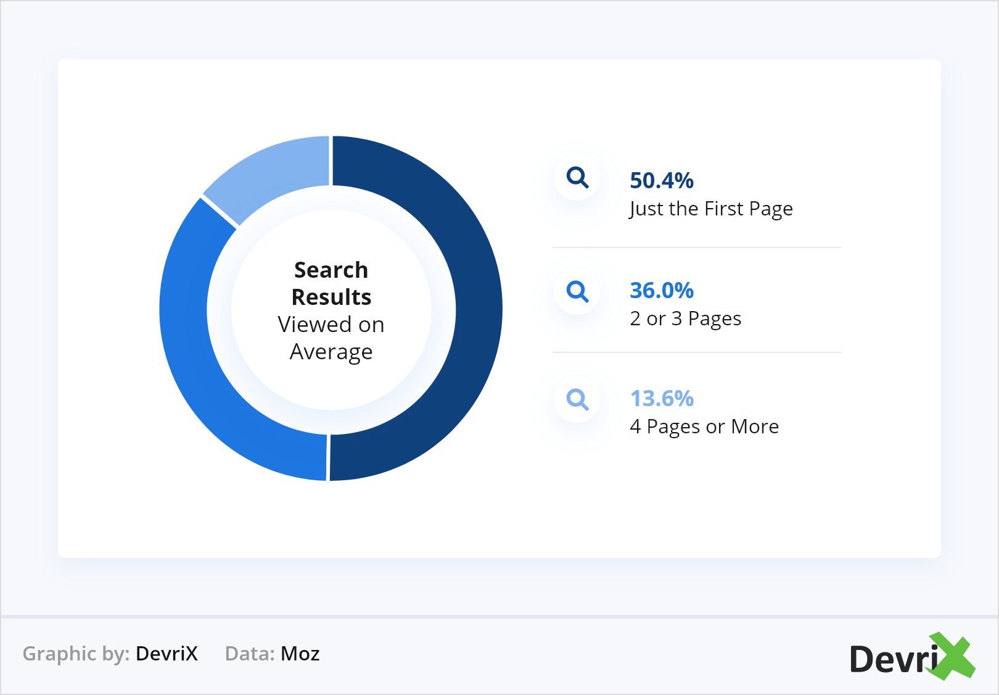
Task: Click the gray Graphic by: label
Action: [x=76, y=654]
